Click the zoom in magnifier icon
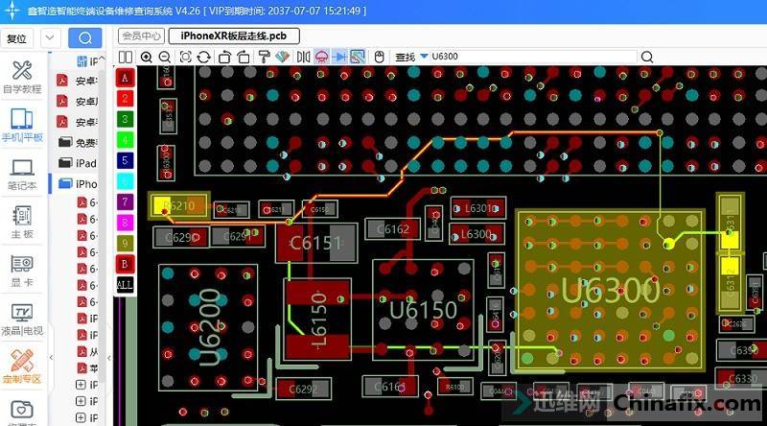This screenshot has height=426, width=767. [147, 58]
